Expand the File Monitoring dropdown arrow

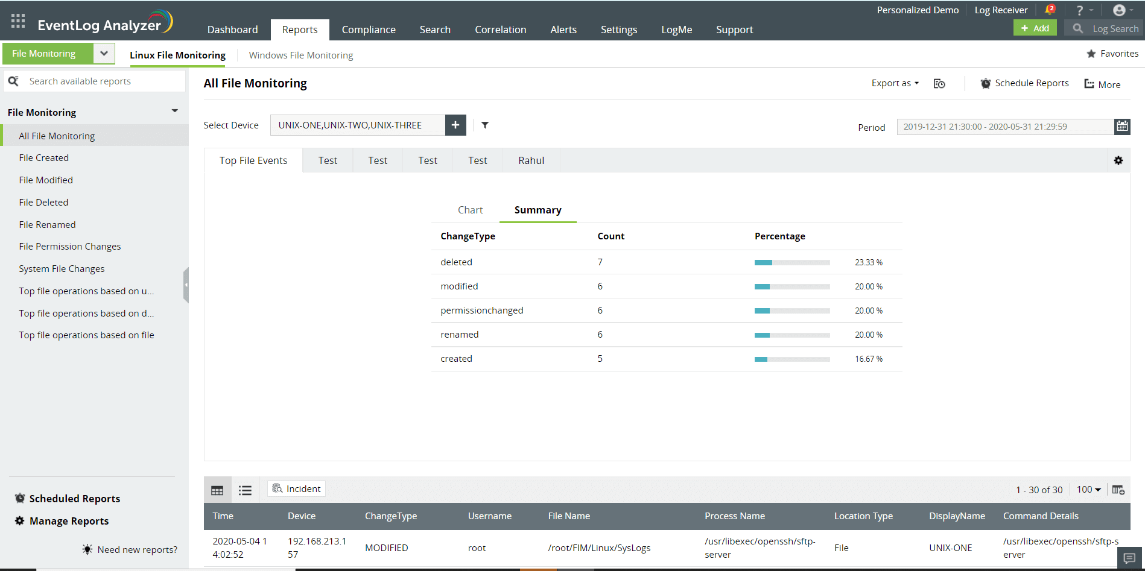pyautogui.click(x=104, y=54)
